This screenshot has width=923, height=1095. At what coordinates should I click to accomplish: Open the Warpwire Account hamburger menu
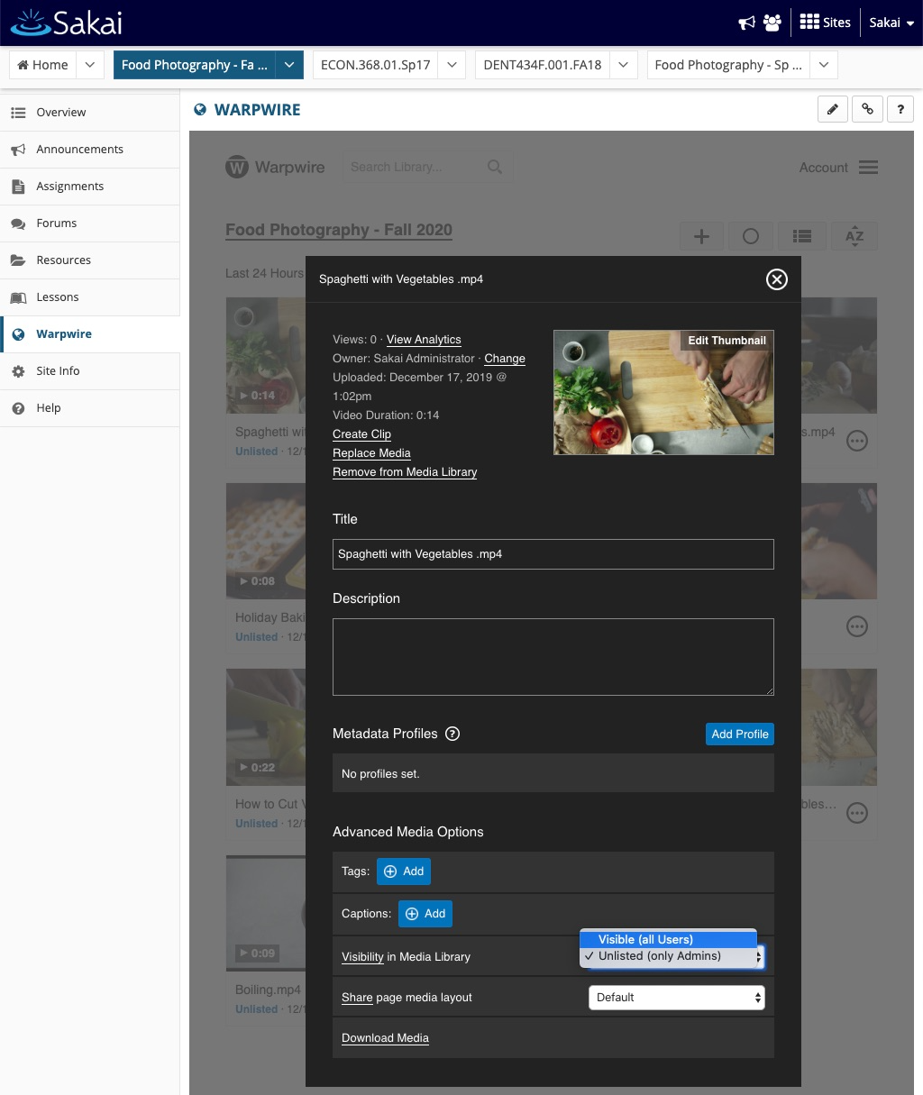(x=868, y=168)
